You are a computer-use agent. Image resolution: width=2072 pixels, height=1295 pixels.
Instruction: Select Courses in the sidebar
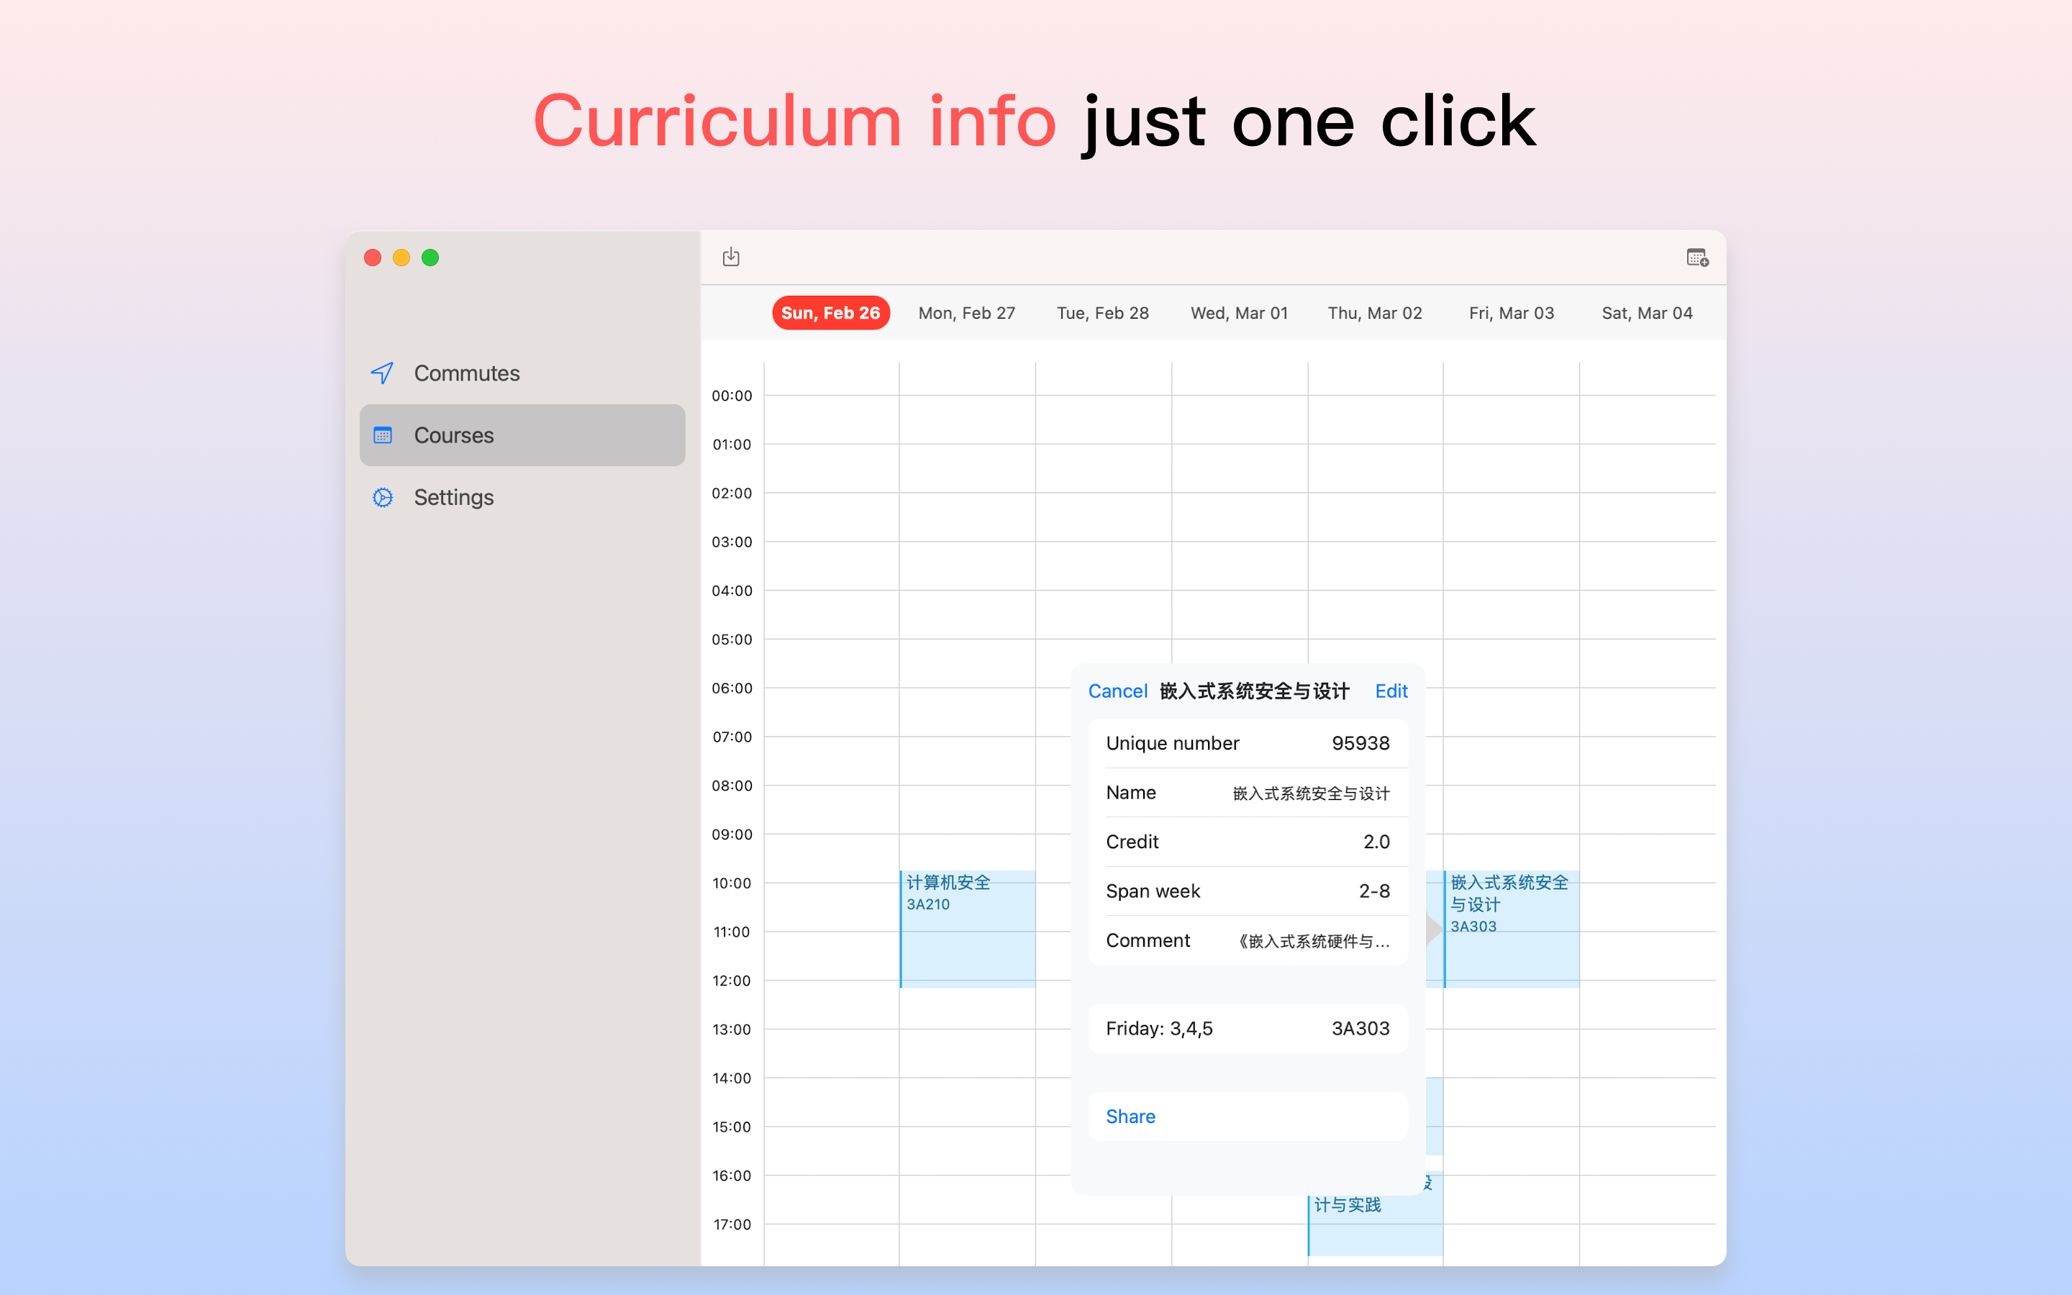coord(522,435)
